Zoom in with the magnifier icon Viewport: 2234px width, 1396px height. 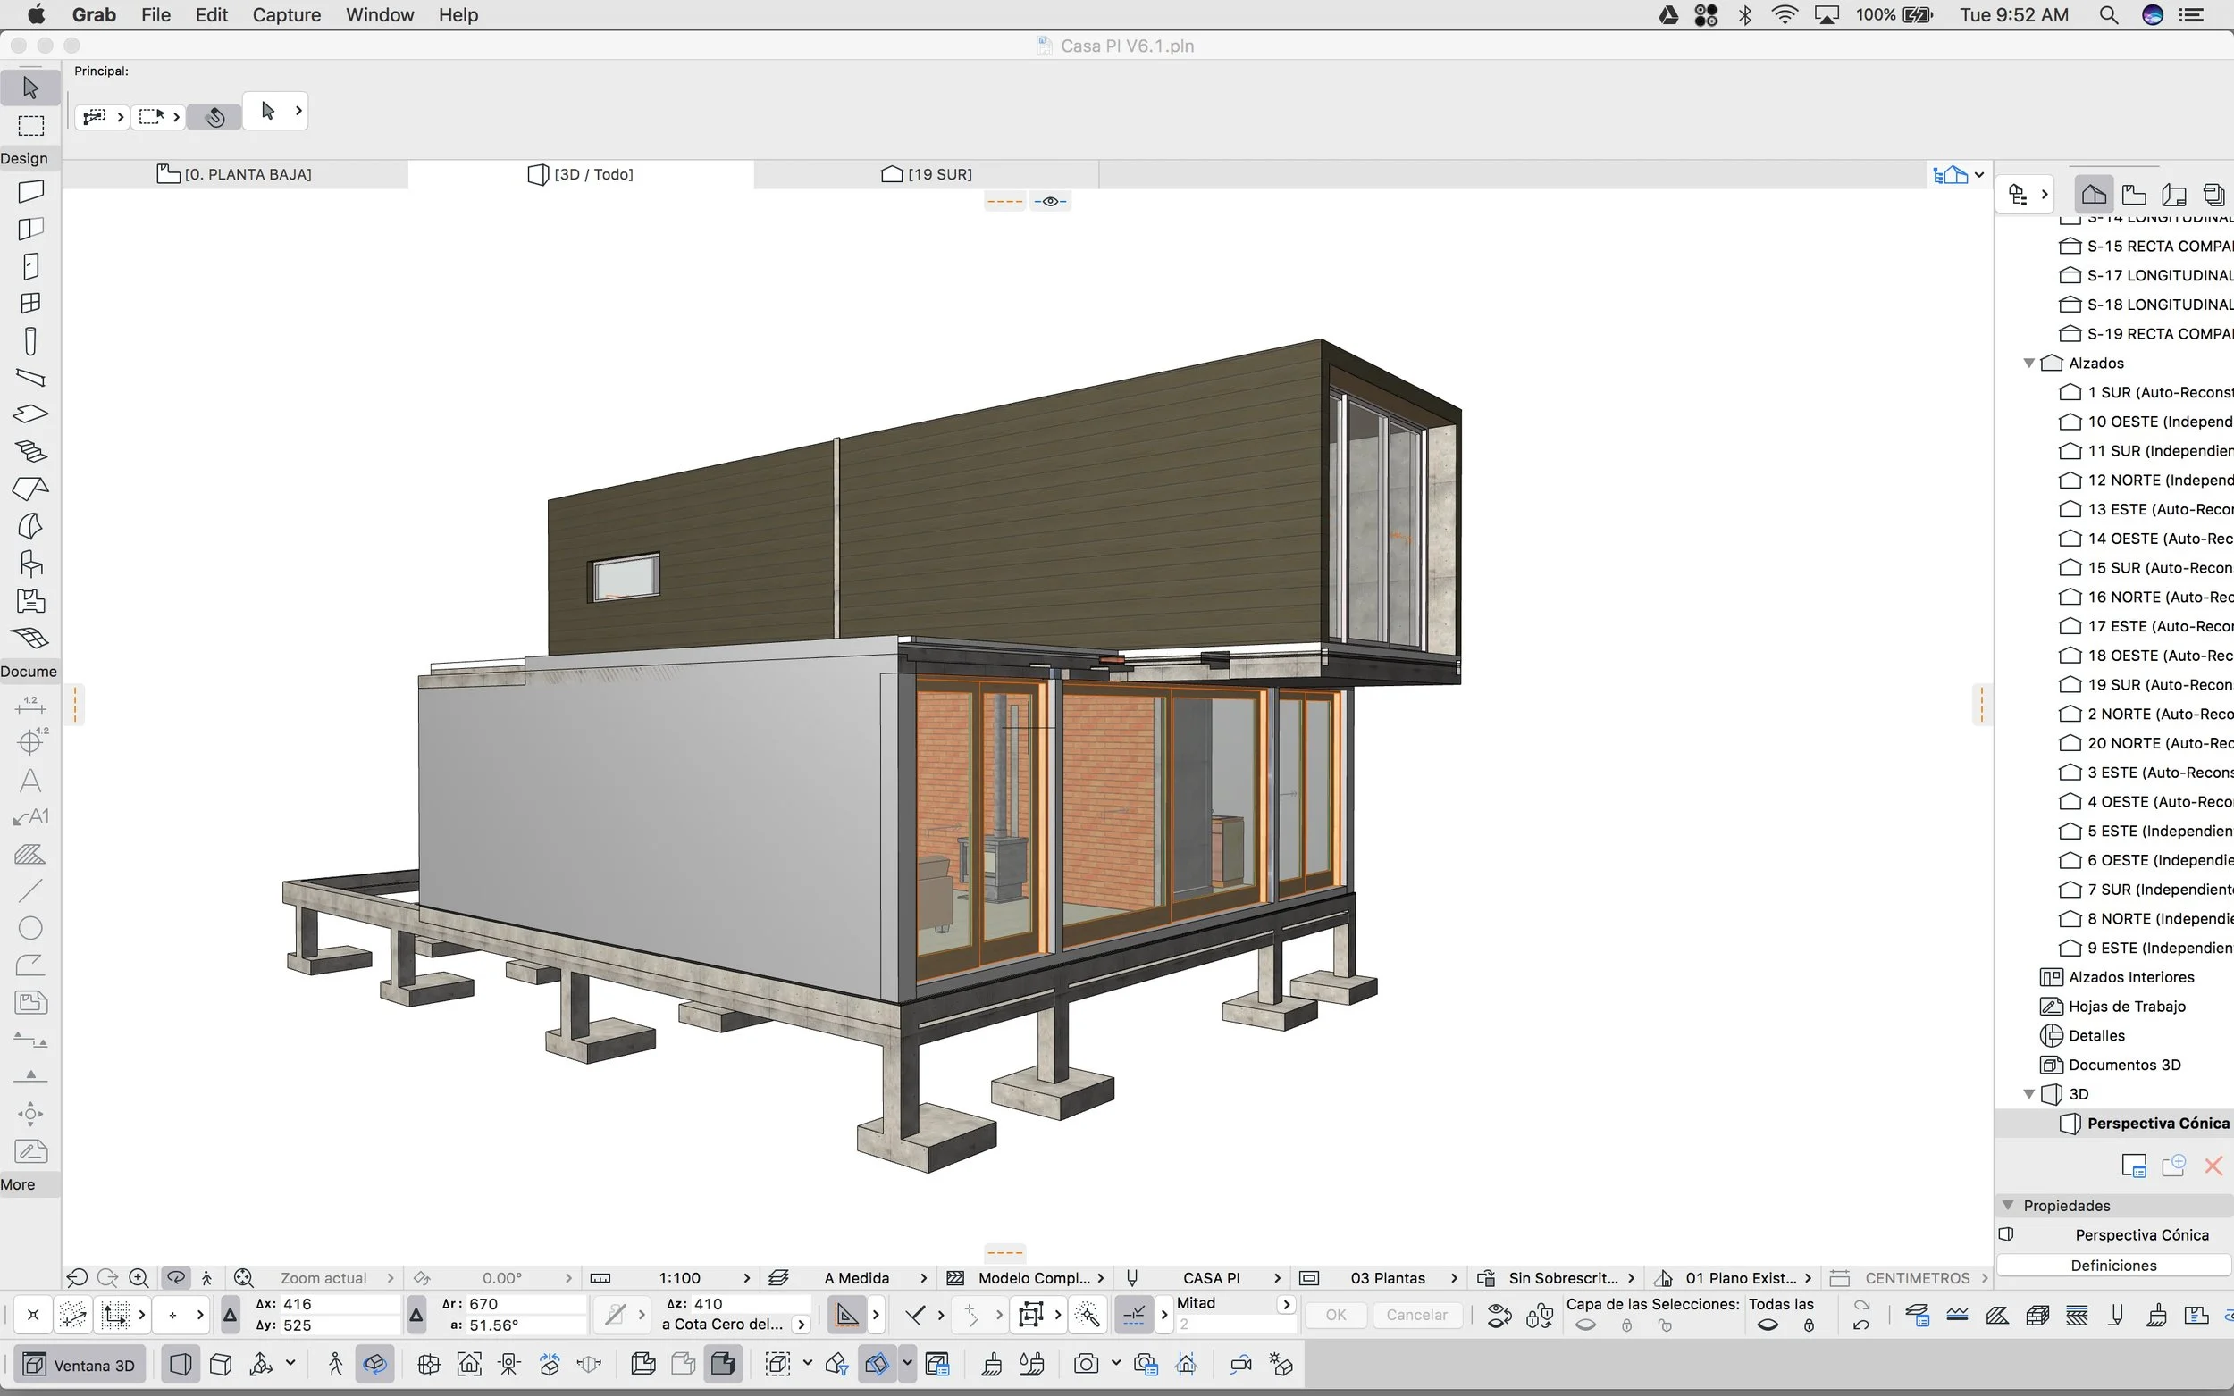(139, 1278)
